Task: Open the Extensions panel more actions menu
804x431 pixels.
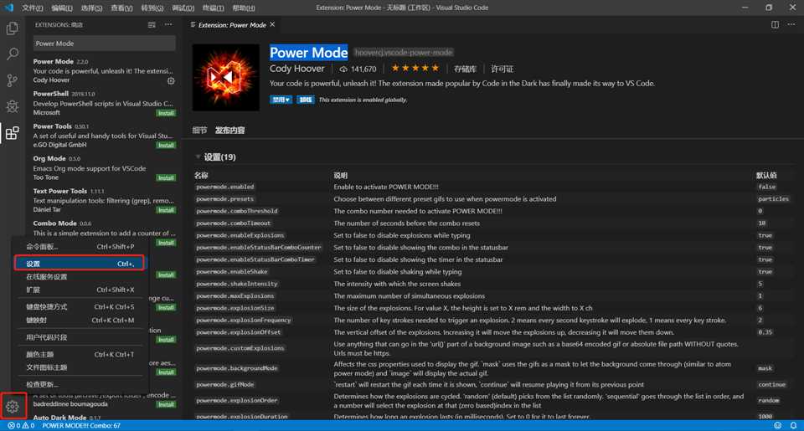Action: [168, 24]
